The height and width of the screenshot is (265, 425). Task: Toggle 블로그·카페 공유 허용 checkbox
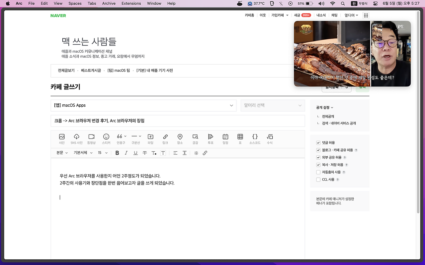click(x=318, y=150)
